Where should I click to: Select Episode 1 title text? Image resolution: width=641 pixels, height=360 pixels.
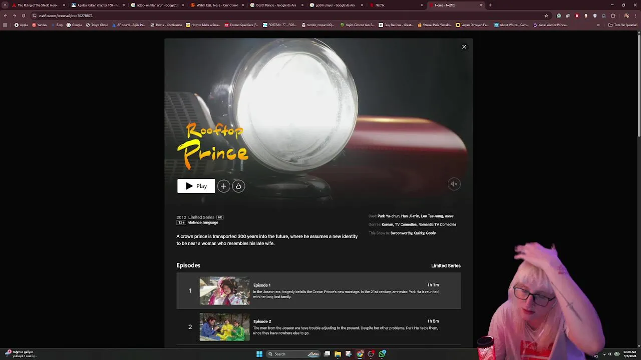[262, 285]
